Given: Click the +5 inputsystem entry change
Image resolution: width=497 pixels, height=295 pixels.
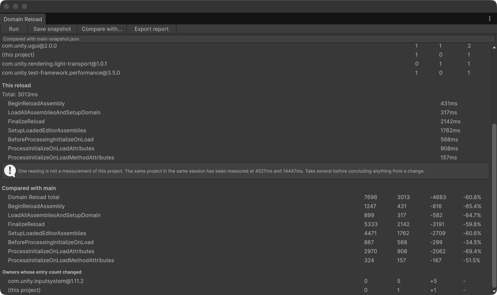Looking at the screenshot, I should (433, 281).
